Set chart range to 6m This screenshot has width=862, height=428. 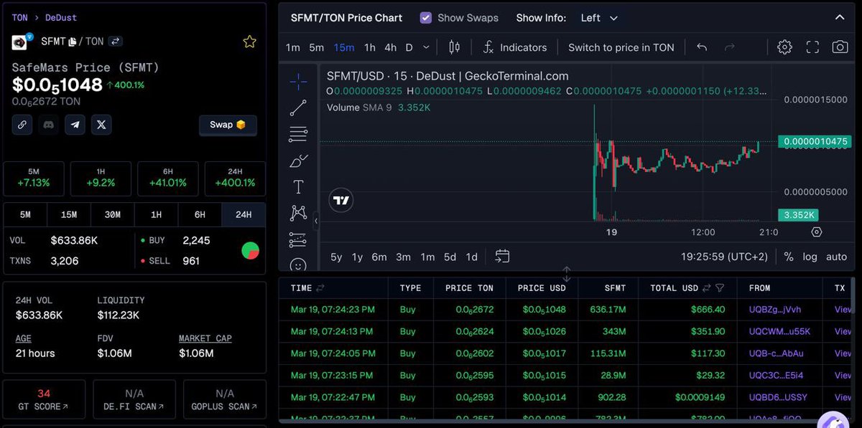point(379,257)
